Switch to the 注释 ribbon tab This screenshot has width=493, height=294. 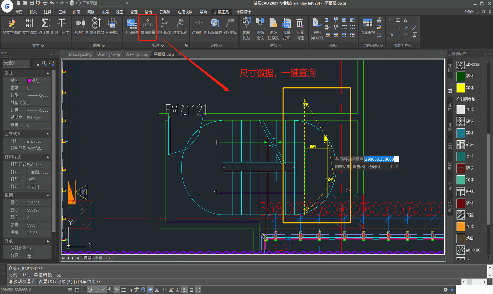[x=48, y=12]
